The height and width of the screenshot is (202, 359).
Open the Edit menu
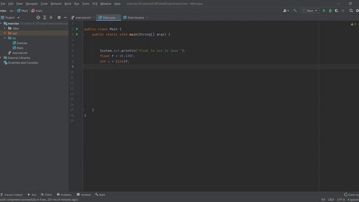pyautogui.click(x=11, y=4)
